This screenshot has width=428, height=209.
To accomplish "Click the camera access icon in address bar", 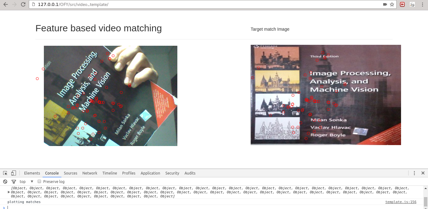I will tap(385, 4).
